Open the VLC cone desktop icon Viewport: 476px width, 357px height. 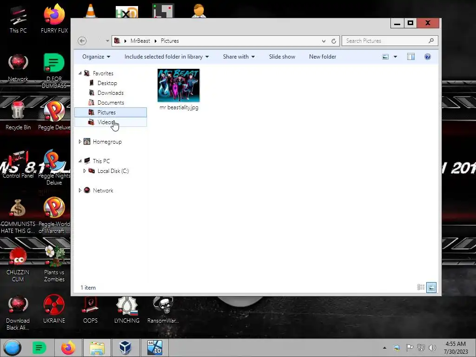coord(90,11)
